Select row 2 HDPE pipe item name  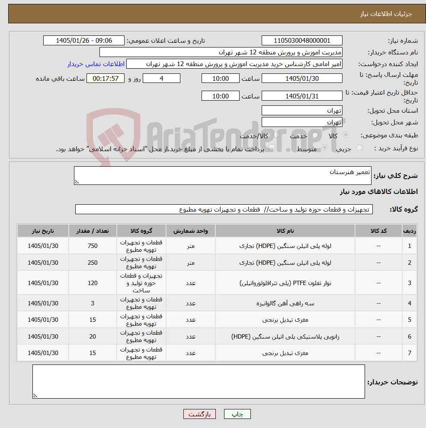(x=285, y=263)
